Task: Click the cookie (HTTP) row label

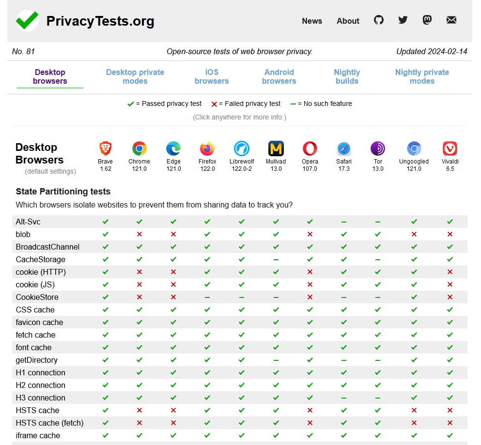Action: [x=41, y=272]
